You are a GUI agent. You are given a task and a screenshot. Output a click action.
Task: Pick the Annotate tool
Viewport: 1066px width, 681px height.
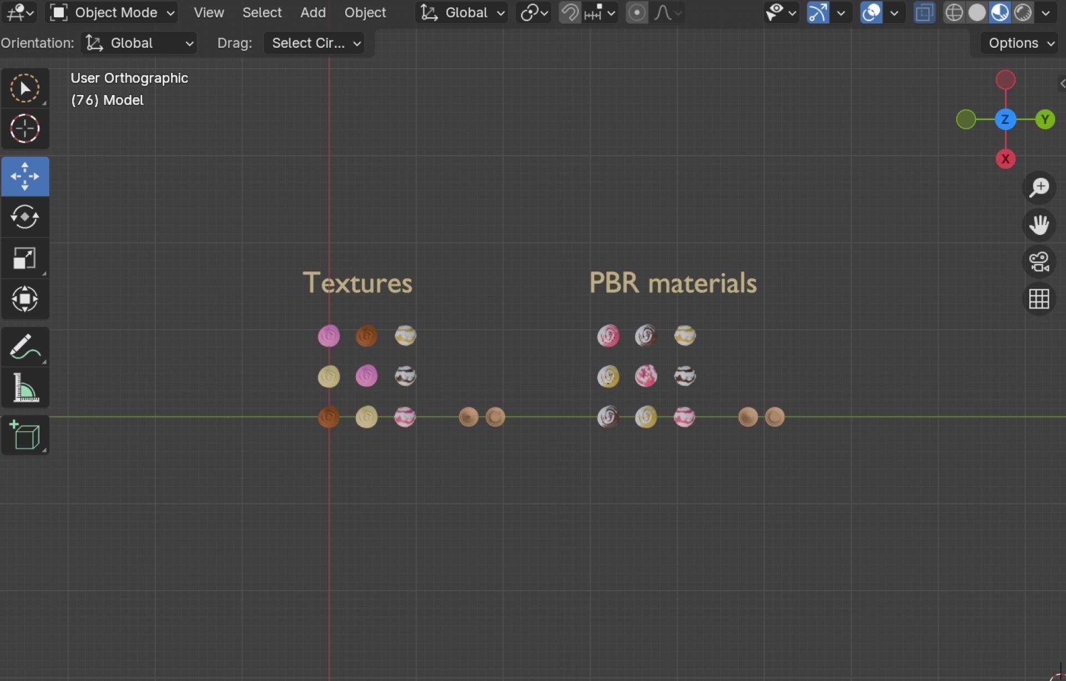(25, 347)
